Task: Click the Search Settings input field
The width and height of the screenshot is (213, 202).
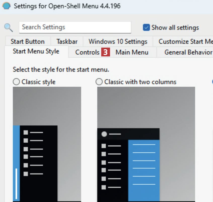Action: 75,27
